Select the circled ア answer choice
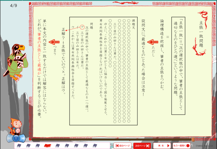Image resolution: width=217 pixels, height=149 pixels. click(x=82, y=27)
